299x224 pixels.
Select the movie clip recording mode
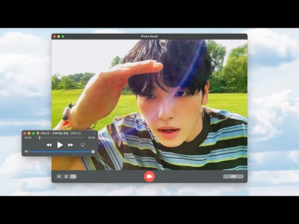pos(73,177)
